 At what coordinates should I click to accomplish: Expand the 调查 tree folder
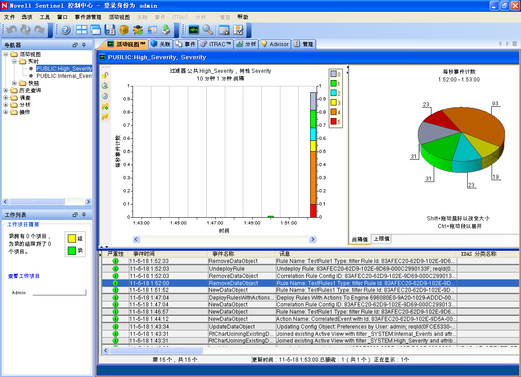click(5, 97)
